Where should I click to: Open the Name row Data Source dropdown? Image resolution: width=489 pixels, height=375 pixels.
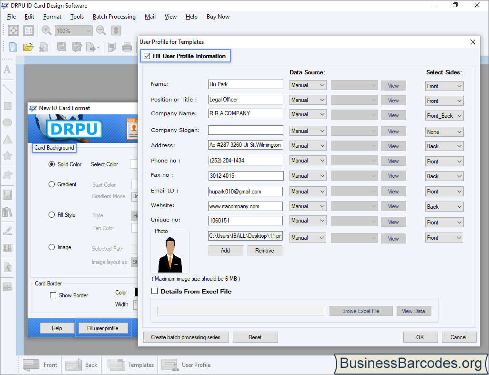(308, 85)
